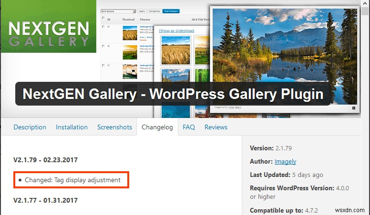
Task: Click the Sort gallery button in banner
Action: tap(154, 11)
